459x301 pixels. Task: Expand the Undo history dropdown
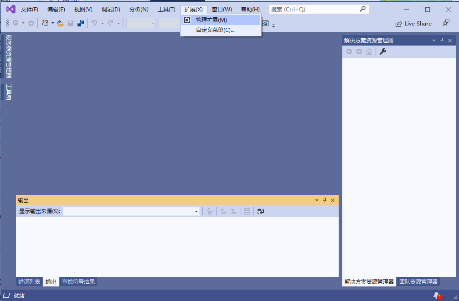(x=103, y=23)
